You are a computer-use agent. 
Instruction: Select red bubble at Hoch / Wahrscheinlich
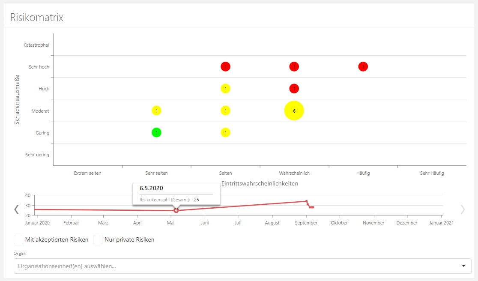tap(294, 89)
